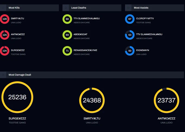The height and width of the screenshot is (132, 185).
Task: Click UNA LUDIO label under 23737 damage
Action: coord(166,123)
